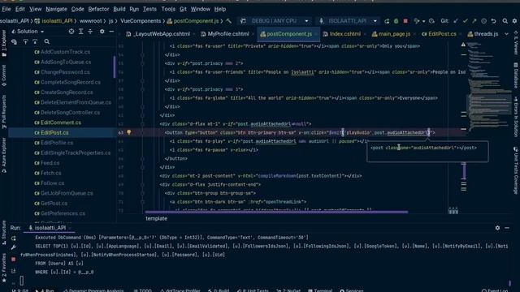Hide the Solution panel with minus icon

pyautogui.click(x=111, y=32)
